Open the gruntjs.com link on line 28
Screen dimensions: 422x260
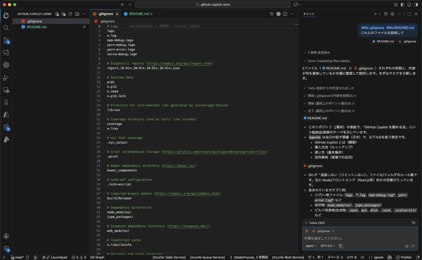(x=215, y=152)
